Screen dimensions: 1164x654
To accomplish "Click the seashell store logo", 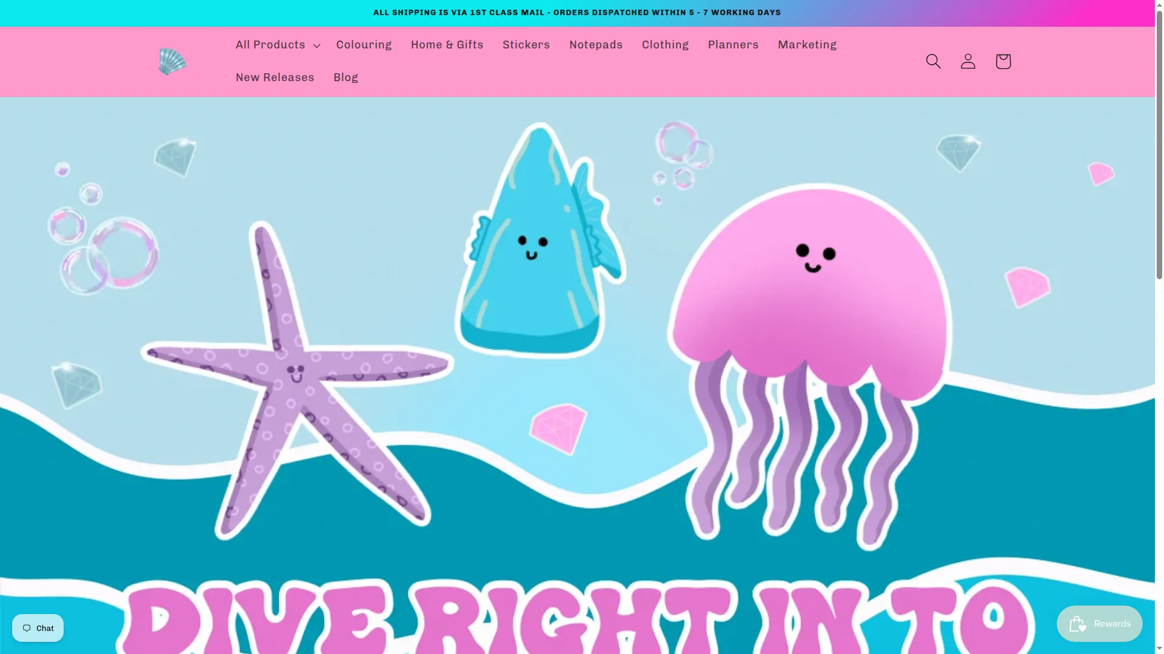I will [x=172, y=62].
